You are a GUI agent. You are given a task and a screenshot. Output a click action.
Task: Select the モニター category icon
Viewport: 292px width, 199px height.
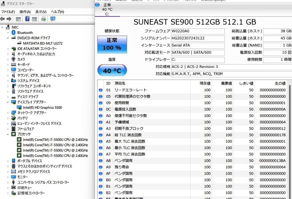tap(13, 177)
